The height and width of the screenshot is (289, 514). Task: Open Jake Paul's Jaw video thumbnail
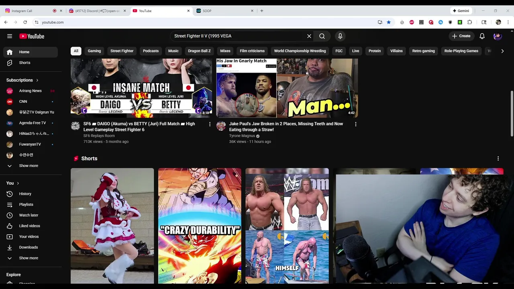coord(287,88)
